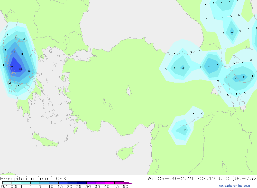
Task: Click the 0.1 mm lightest legend swatch
Action: pos(7,183)
